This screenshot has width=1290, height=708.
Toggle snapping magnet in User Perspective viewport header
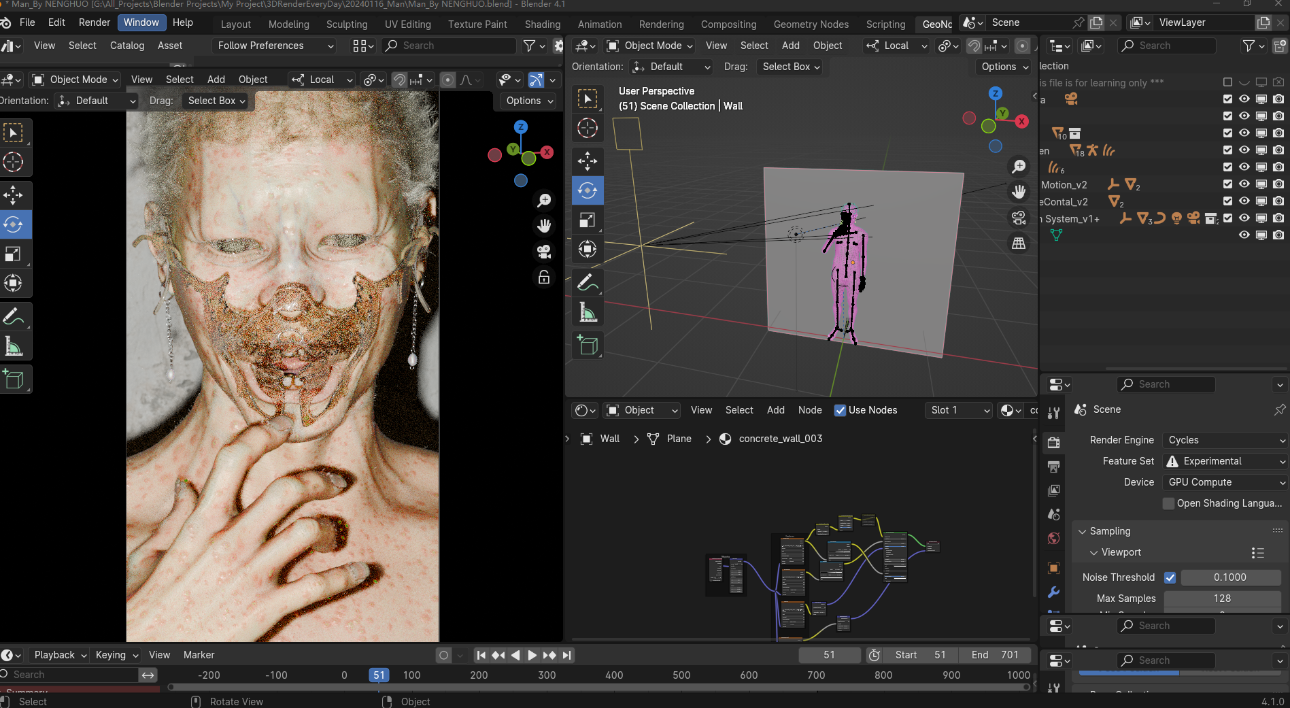[x=974, y=46]
